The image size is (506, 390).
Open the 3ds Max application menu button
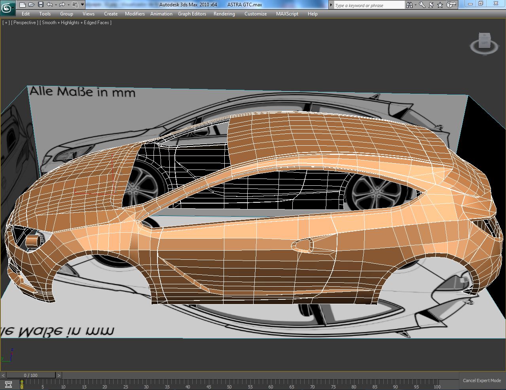pyautogui.click(x=7, y=7)
